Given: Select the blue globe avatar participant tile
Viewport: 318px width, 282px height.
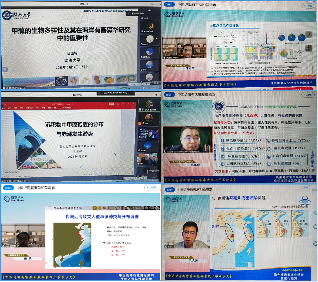Looking at the screenshot, I should coord(148,146).
